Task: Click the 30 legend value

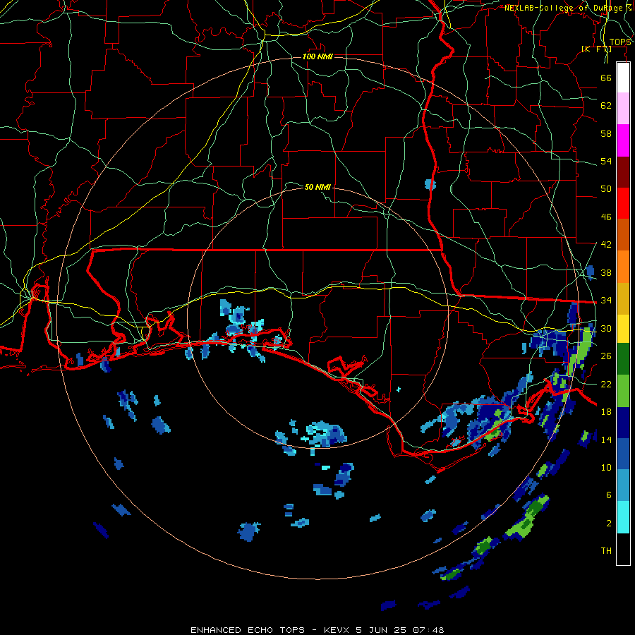Action: [x=606, y=328]
